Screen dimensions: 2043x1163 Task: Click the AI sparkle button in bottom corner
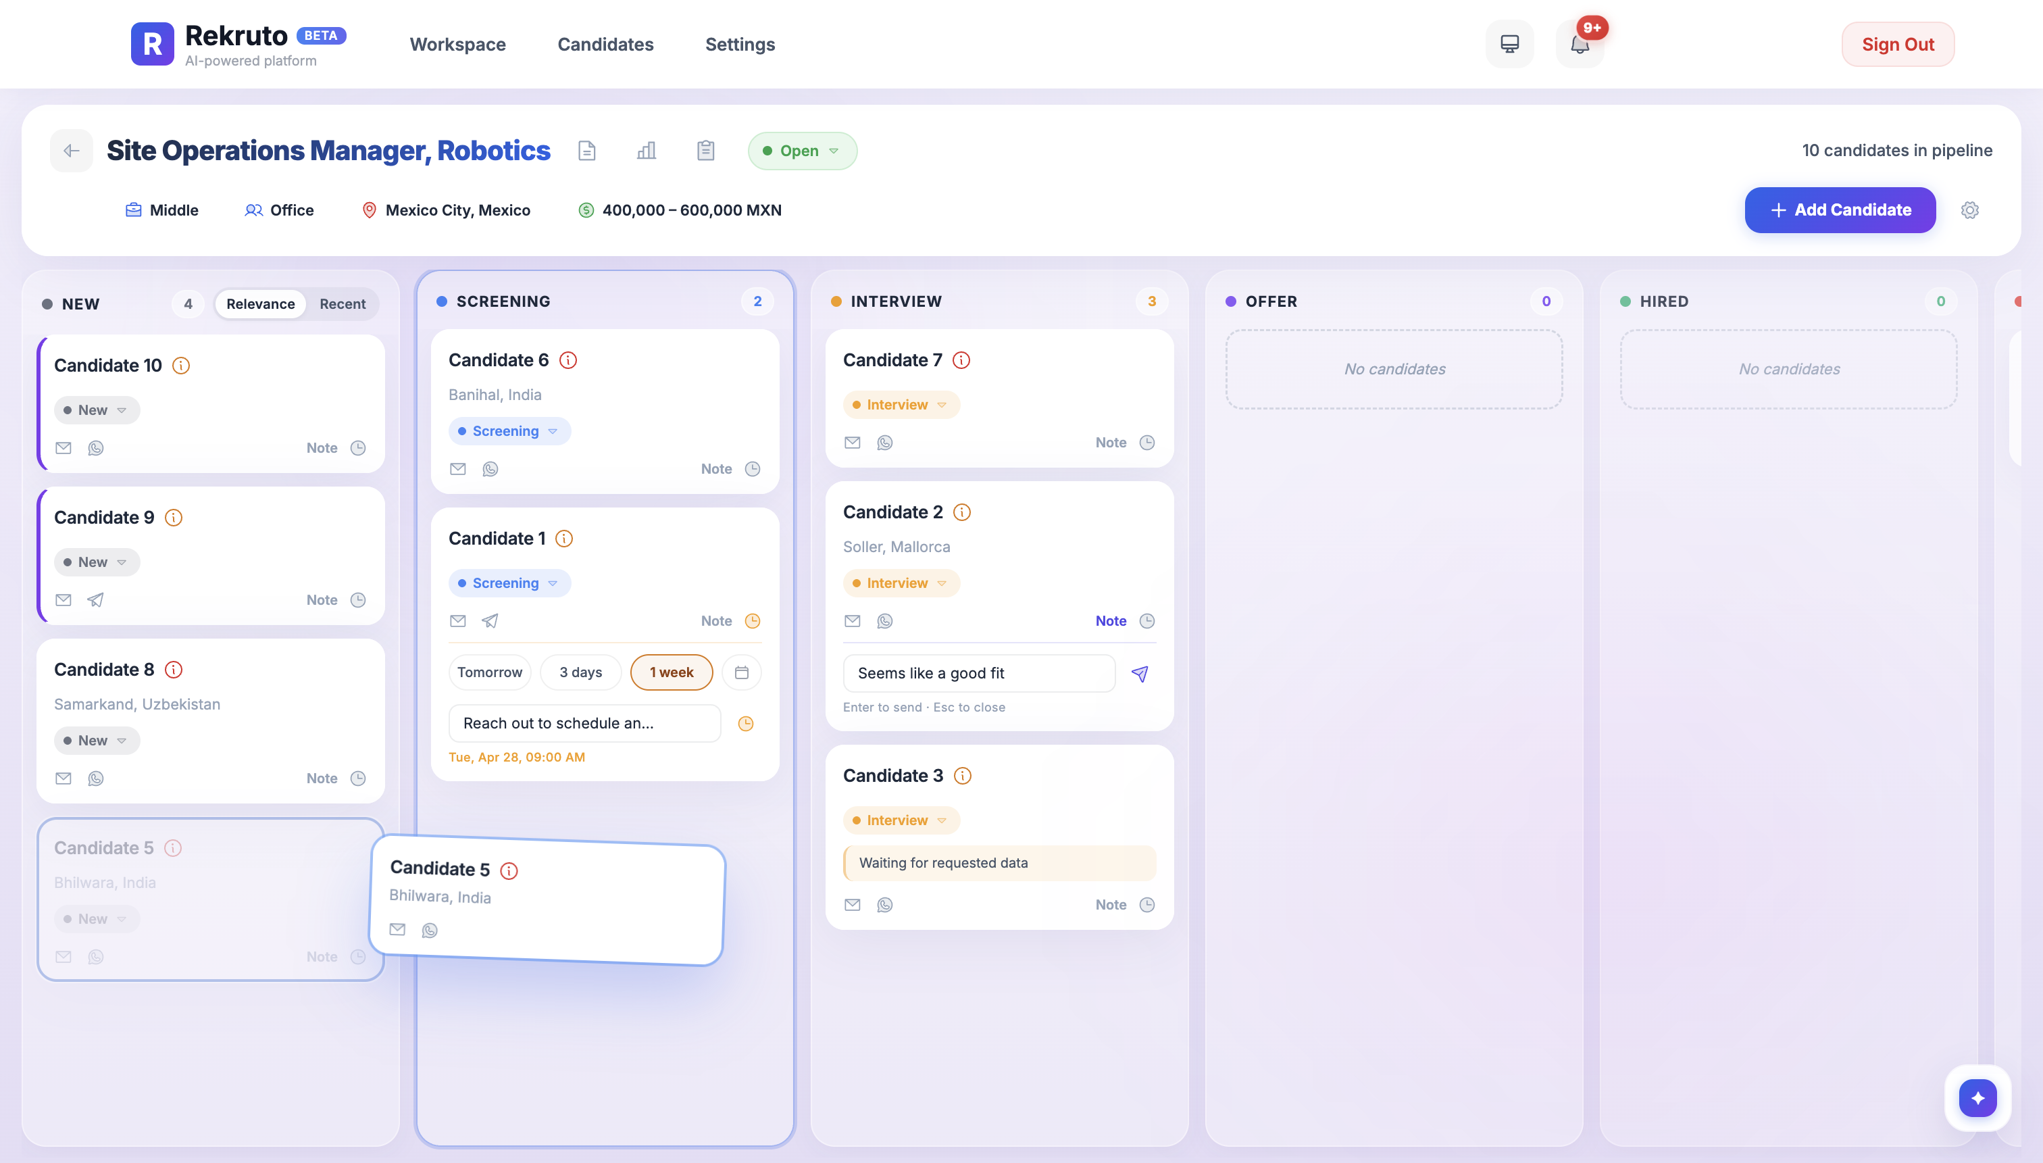pyautogui.click(x=1977, y=1097)
